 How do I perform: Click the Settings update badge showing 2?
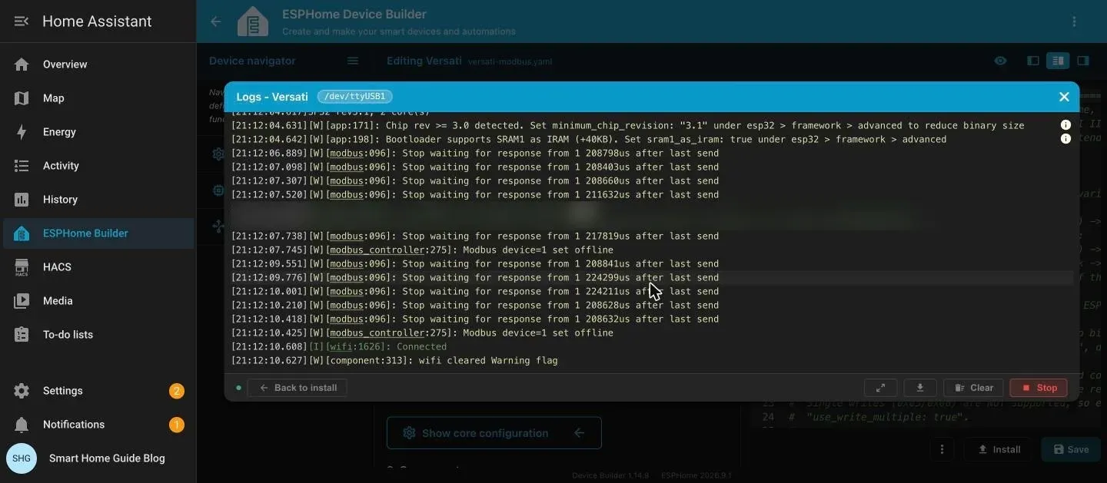coord(177,391)
